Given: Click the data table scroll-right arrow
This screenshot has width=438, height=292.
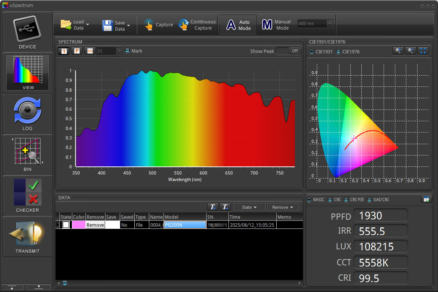Looking at the screenshot, I should 300,283.
